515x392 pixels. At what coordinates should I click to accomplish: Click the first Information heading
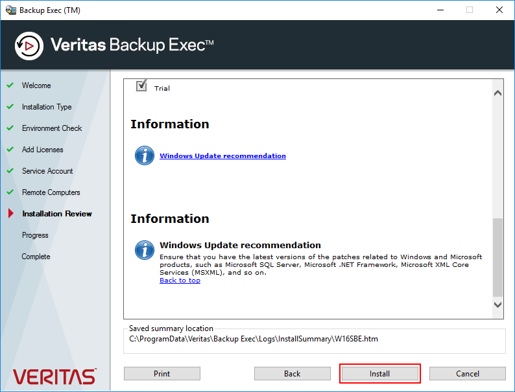pyautogui.click(x=170, y=124)
